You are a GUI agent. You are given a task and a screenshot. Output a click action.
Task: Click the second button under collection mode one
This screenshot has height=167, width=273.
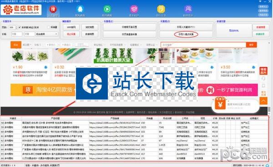[x=129, y=34]
